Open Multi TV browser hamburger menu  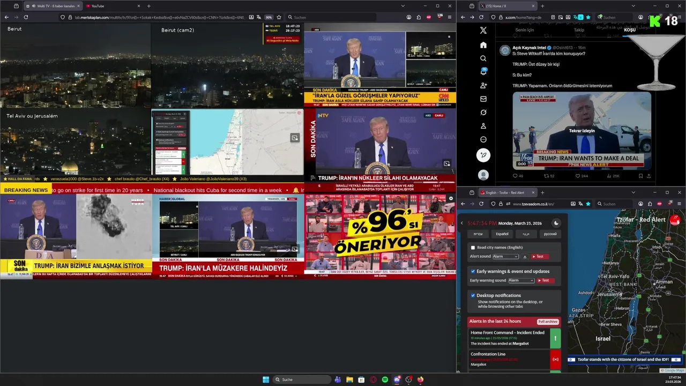pos(450,17)
